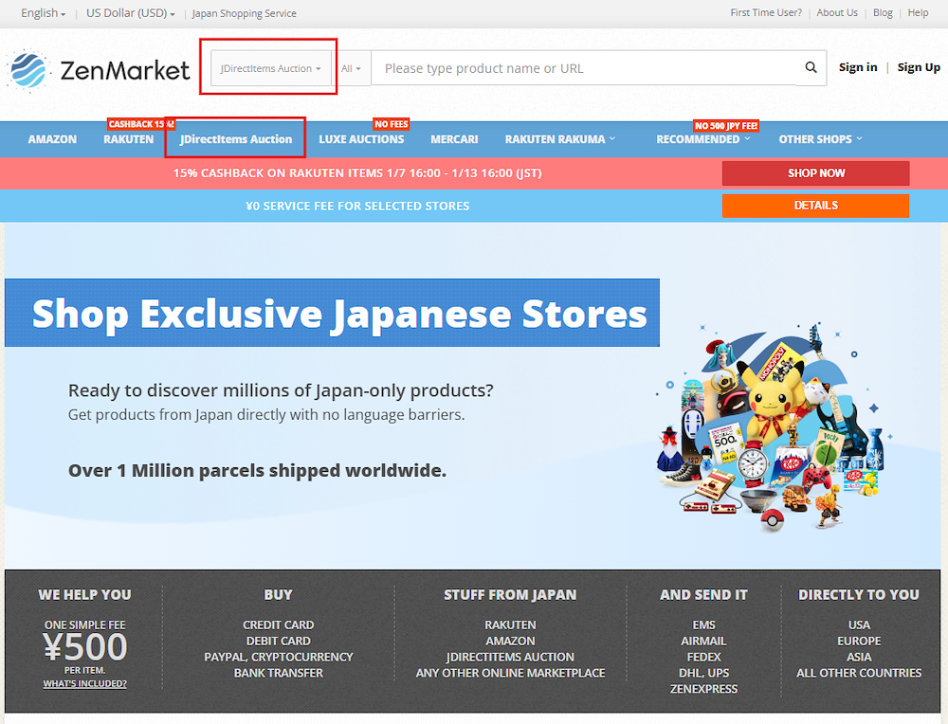Click JDIRECTITEMS AUCTION text in footer panel
Screen dimensions: 948x724
pyautogui.click(x=510, y=657)
